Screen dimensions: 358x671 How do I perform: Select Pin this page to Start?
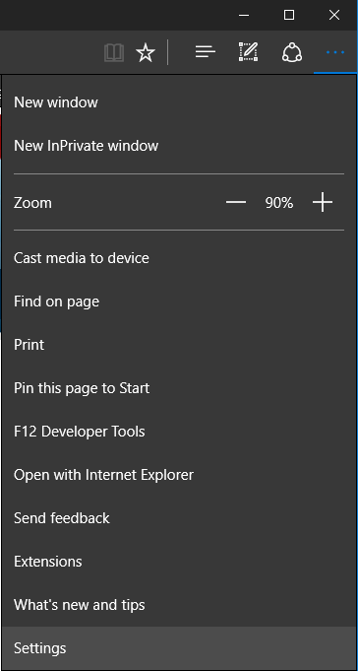pyautogui.click(x=179, y=388)
